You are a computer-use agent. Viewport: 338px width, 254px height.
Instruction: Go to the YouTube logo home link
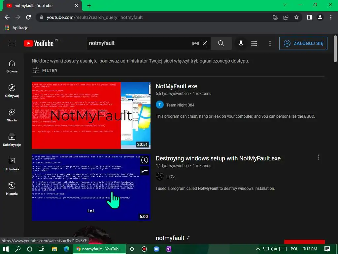point(39,43)
